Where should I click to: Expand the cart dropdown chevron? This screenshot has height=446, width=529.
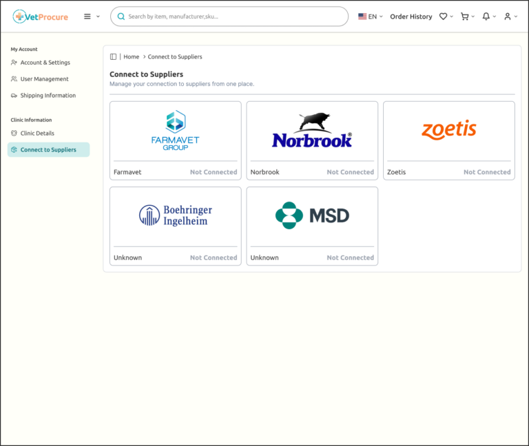click(473, 17)
